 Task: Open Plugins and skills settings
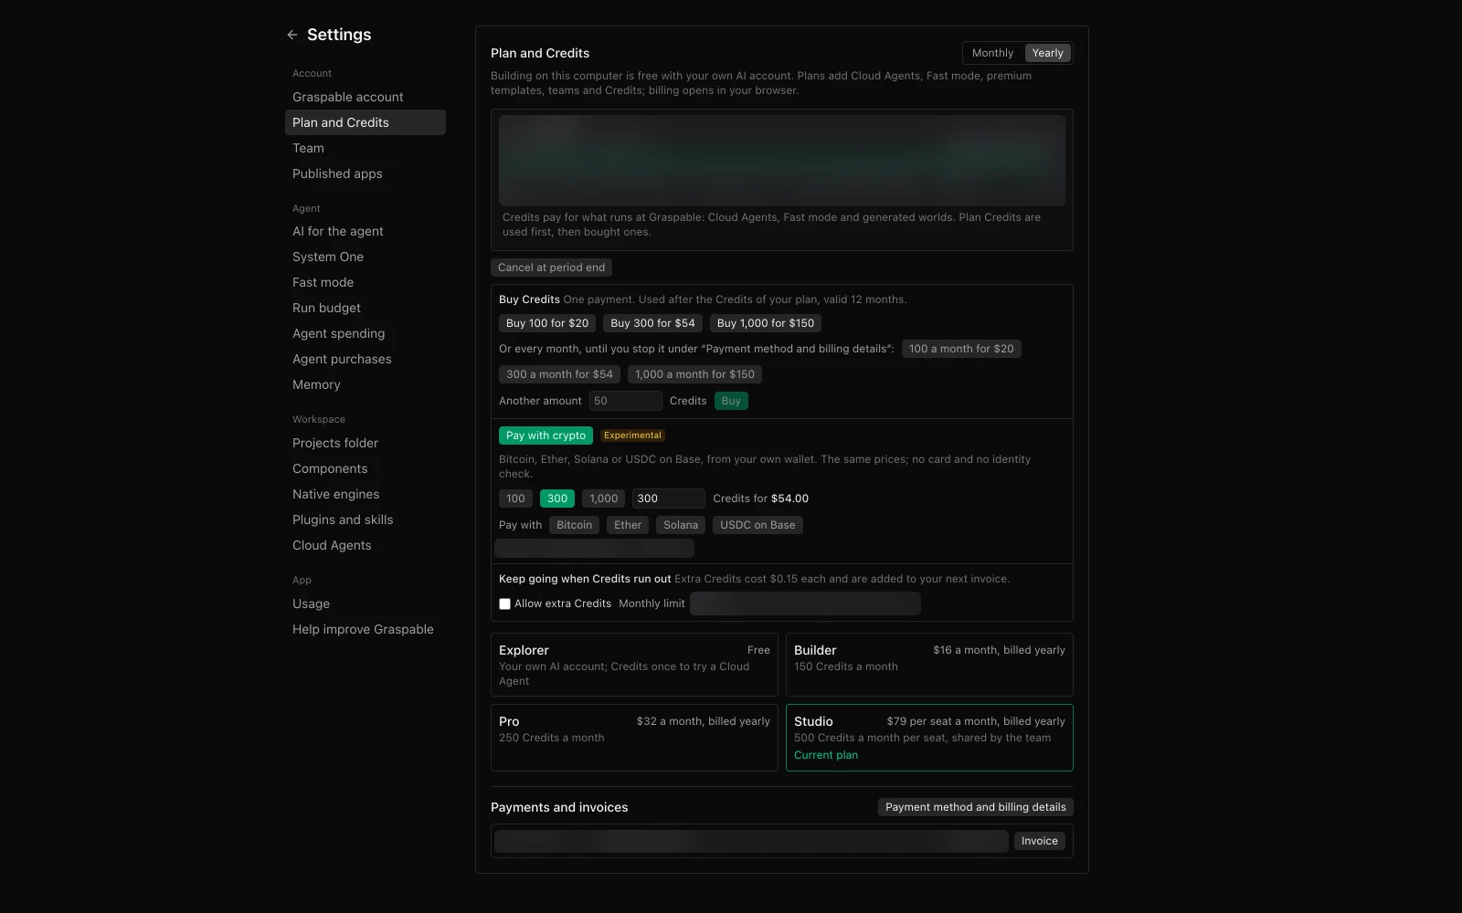365,519
